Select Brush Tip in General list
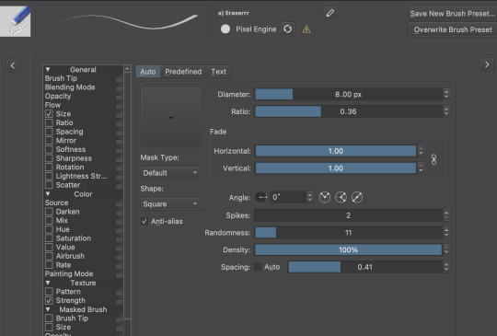 coord(61,78)
